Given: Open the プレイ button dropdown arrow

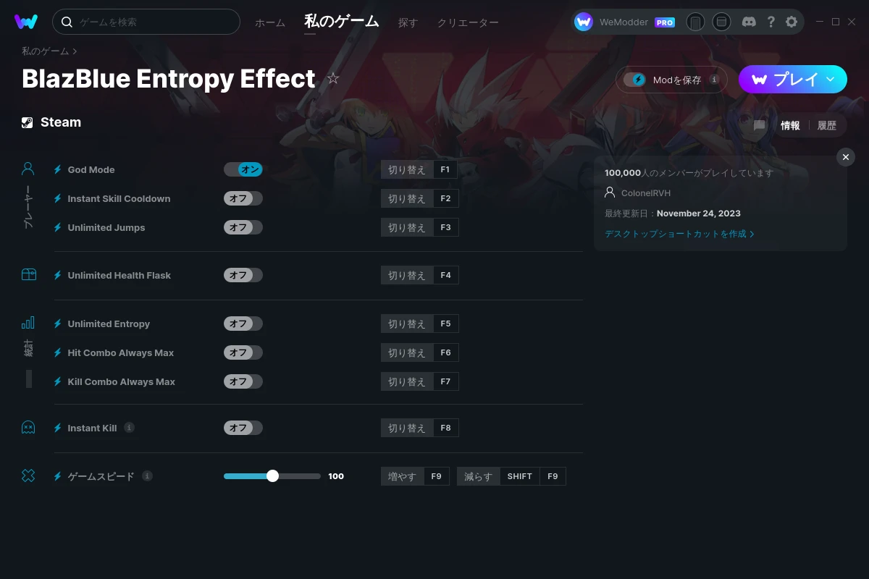Looking at the screenshot, I should pos(831,80).
